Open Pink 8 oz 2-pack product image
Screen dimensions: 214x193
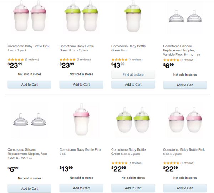coord(30,17)
